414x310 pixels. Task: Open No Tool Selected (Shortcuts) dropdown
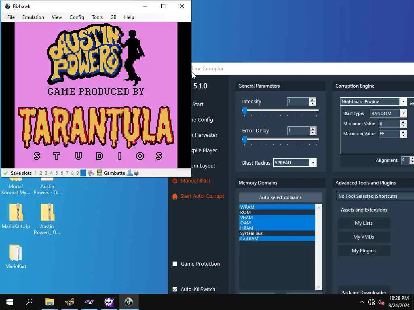point(376,196)
